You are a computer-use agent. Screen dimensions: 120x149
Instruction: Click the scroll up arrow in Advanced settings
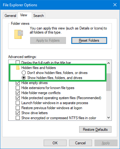tap(109, 63)
